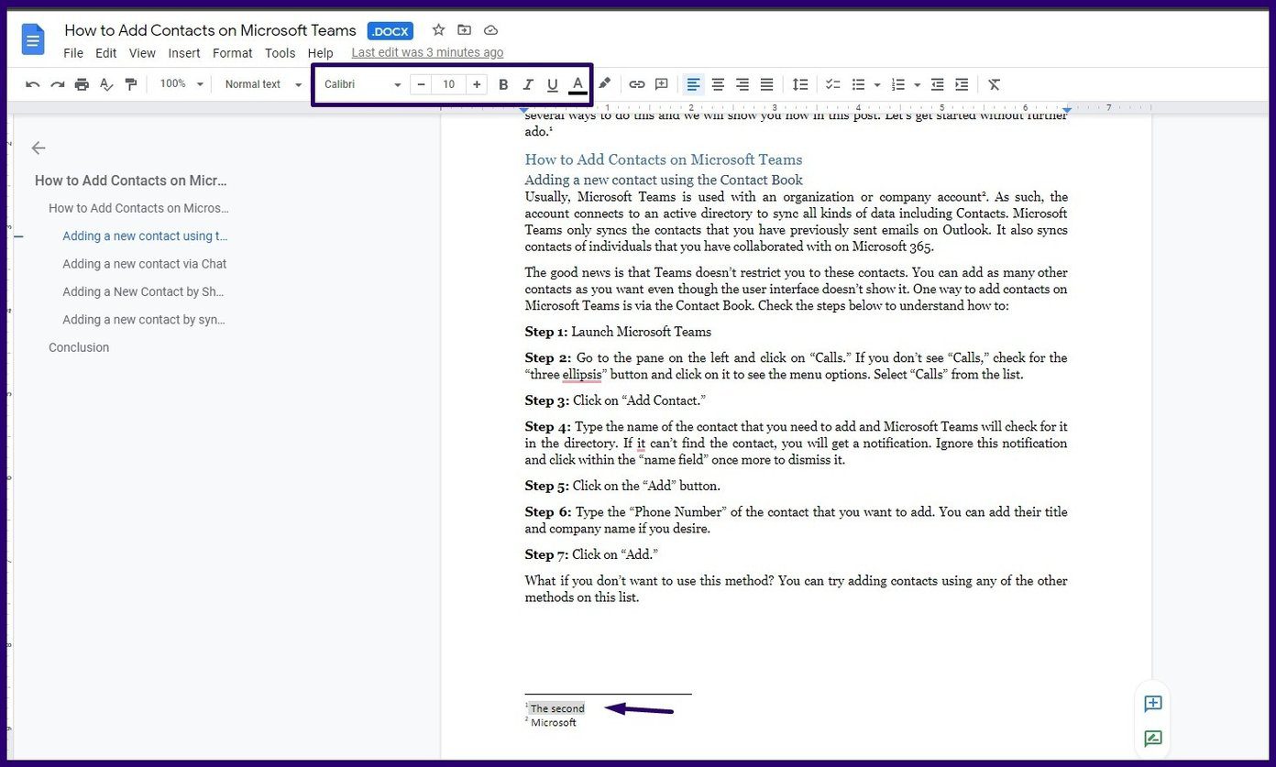This screenshot has width=1276, height=767.
Task: Run spelling and grammar check icon
Action: tap(106, 84)
